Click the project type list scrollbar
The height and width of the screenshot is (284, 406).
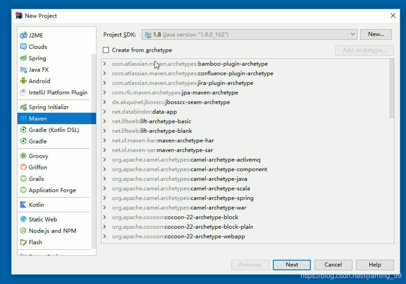pyautogui.click(x=94, y=150)
